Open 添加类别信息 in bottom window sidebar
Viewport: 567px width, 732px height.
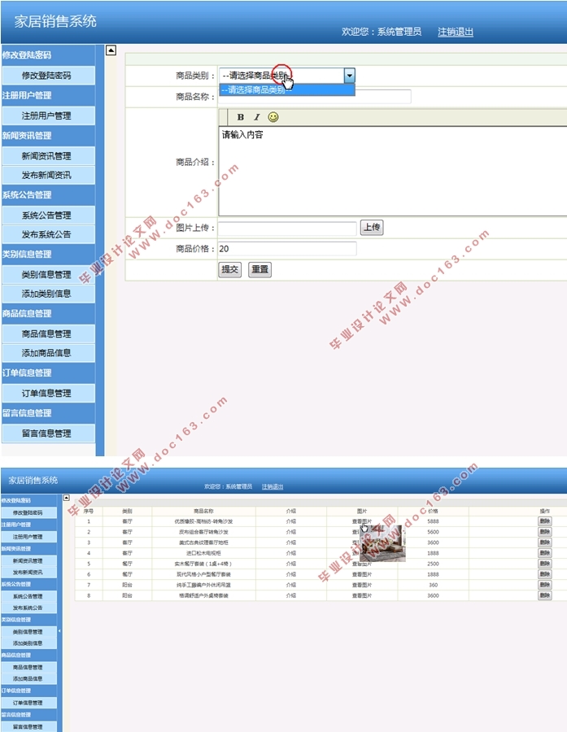29,643
